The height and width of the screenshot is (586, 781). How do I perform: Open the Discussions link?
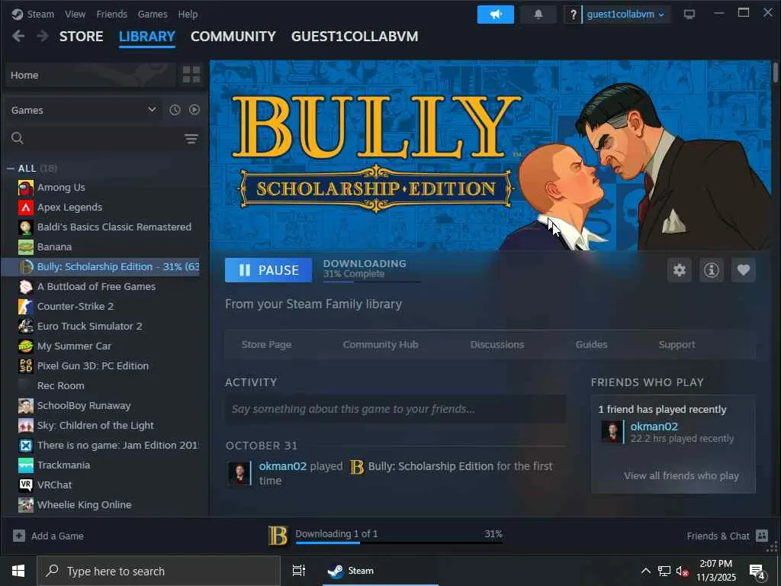coord(497,344)
